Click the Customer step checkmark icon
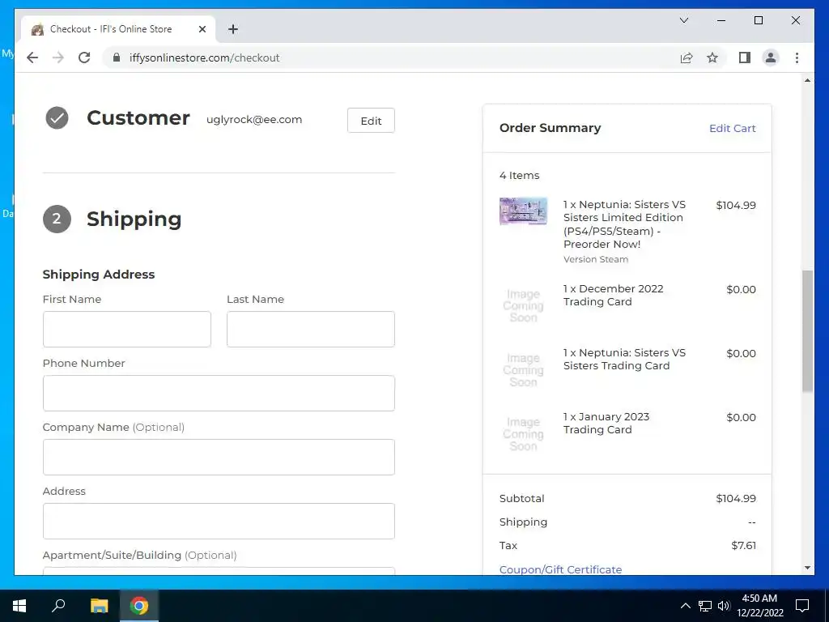 (x=57, y=118)
